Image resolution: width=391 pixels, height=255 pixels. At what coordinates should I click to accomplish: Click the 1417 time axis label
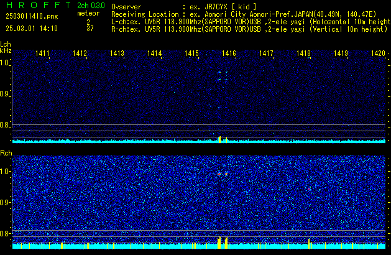266,53
